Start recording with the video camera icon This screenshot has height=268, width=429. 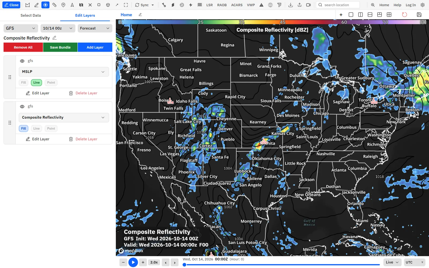[x=308, y=5]
